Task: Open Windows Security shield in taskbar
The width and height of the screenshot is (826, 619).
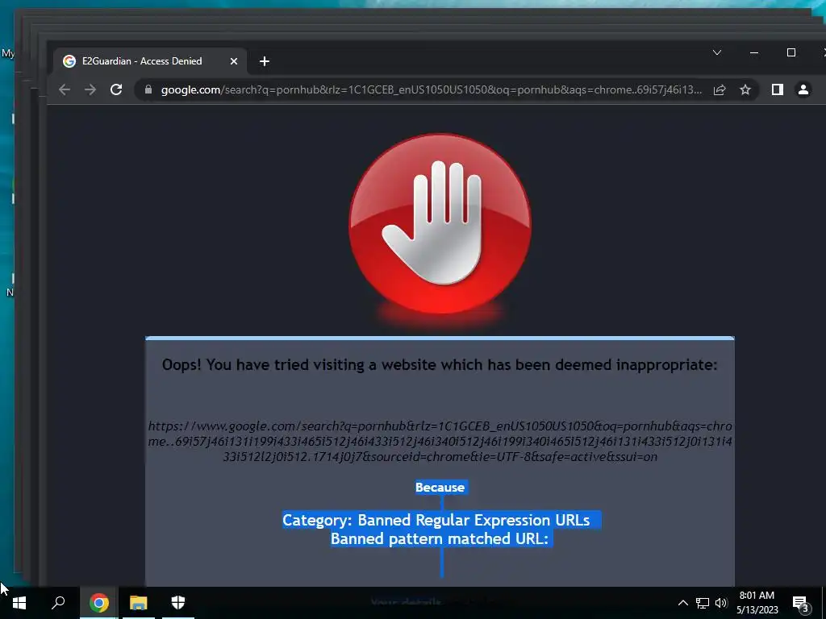Action: (x=178, y=603)
